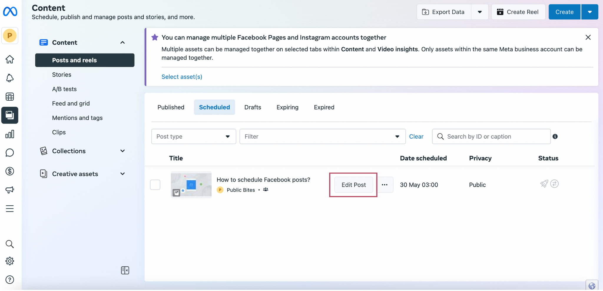Switch to the Published tab
Screen dimensions: 603x291
click(x=171, y=107)
